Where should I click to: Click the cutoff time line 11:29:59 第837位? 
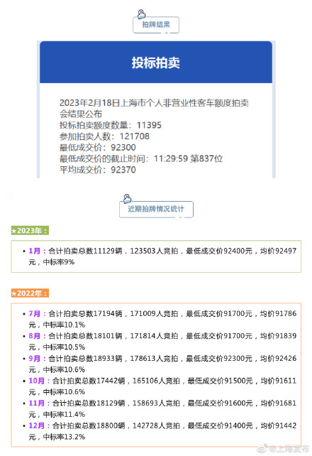pyautogui.click(x=141, y=158)
